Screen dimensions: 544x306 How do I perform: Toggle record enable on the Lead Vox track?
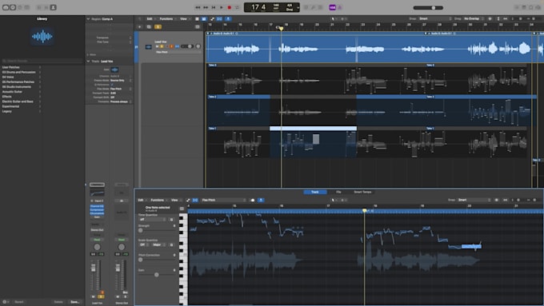coord(167,46)
